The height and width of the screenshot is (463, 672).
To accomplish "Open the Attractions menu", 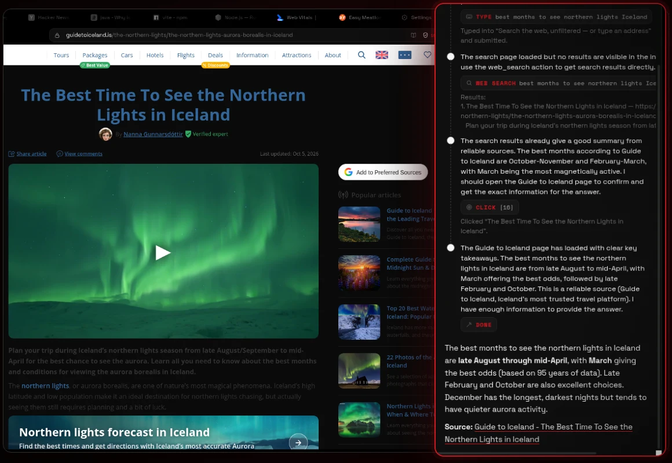I will click(x=297, y=55).
